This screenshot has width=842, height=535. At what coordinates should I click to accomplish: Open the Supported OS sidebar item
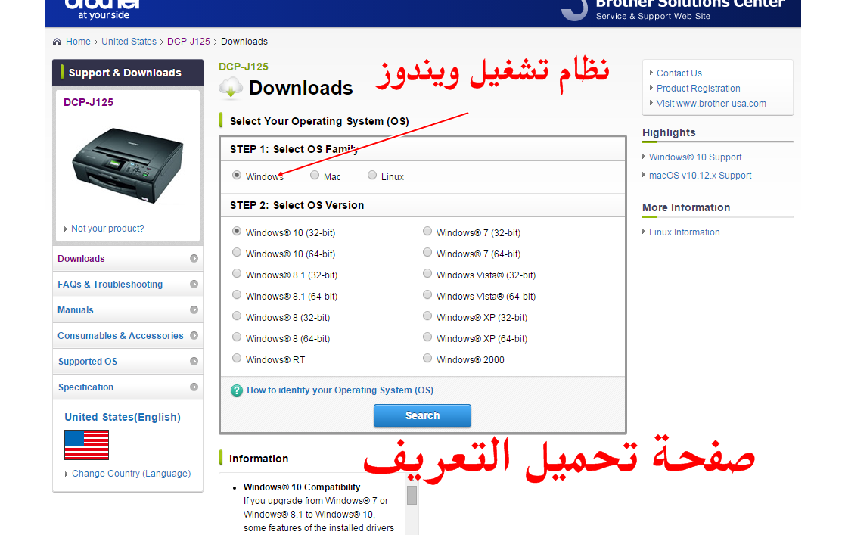click(x=128, y=362)
